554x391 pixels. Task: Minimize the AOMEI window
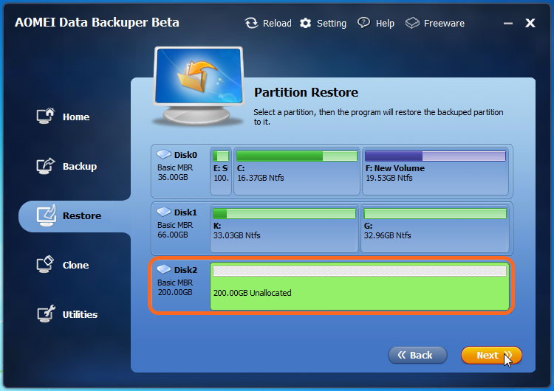pyautogui.click(x=508, y=24)
